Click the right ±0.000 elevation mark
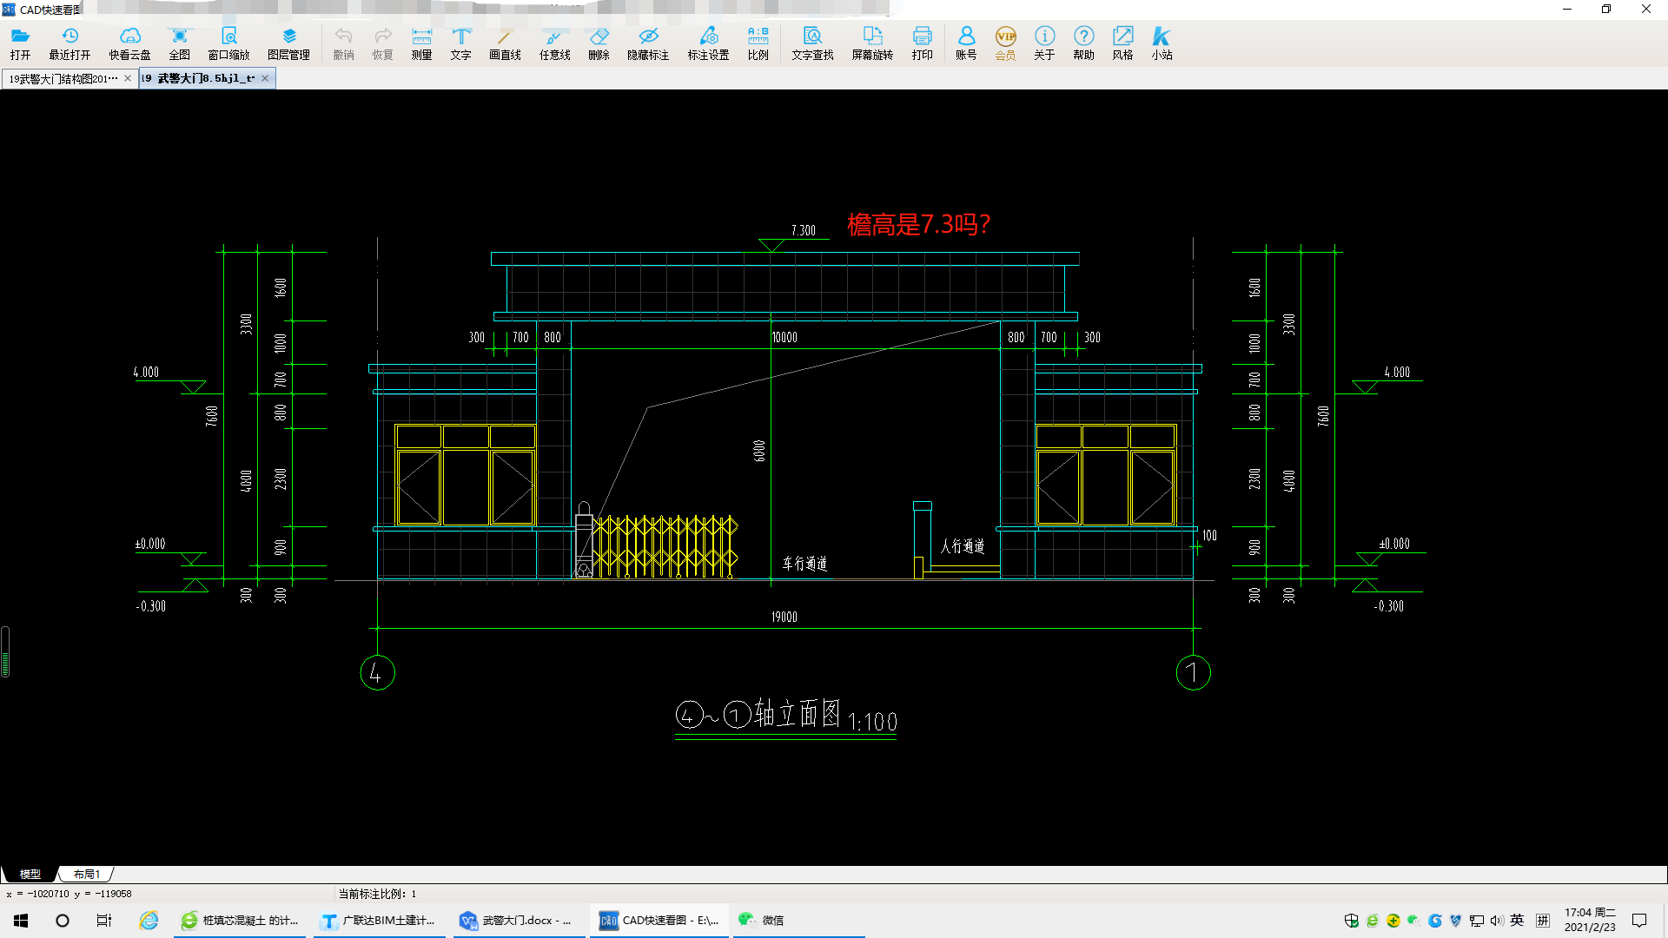This screenshot has height=938, width=1668. (1394, 545)
